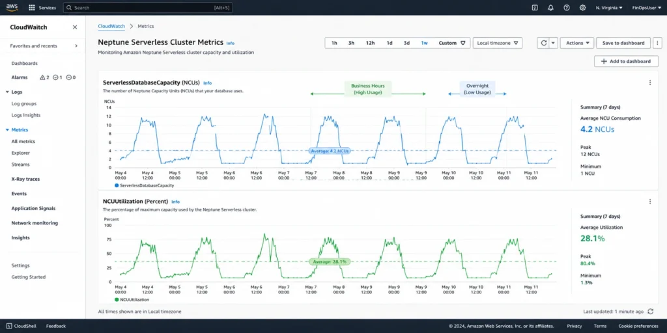
Task: Open Getting Started
Action: point(29,277)
